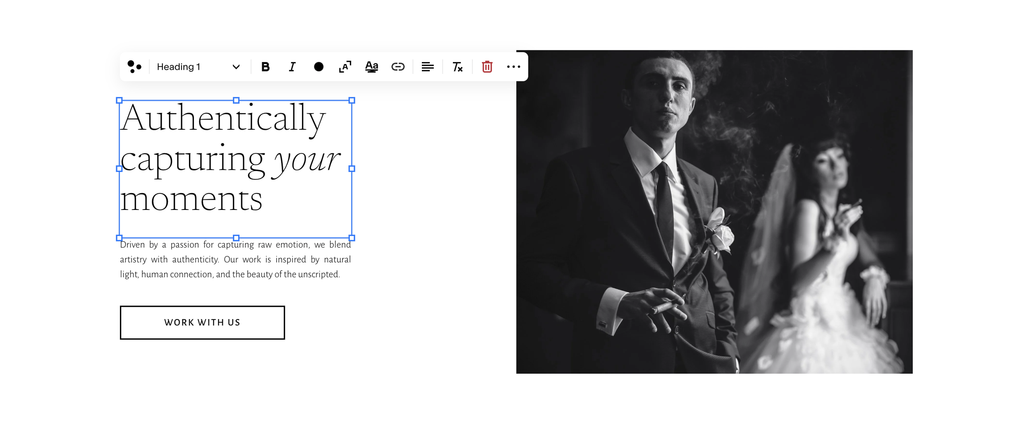Click the bottom-left resize handle of heading
This screenshot has width=1034, height=441.
[x=119, y=238]
